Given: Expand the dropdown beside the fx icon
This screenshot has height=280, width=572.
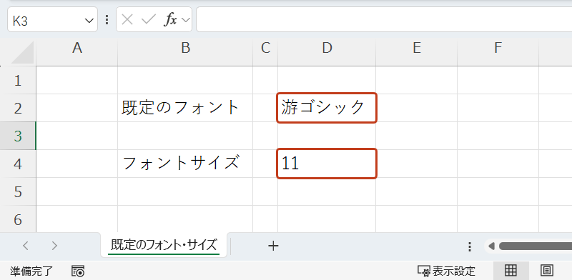Looking at the screenshot, I should pyautogui.click(x=186, y=20).
